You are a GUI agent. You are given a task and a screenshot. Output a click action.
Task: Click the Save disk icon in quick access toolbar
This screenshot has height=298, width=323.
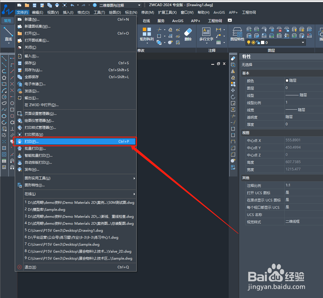pyautogui.click(x=35, y=5)
